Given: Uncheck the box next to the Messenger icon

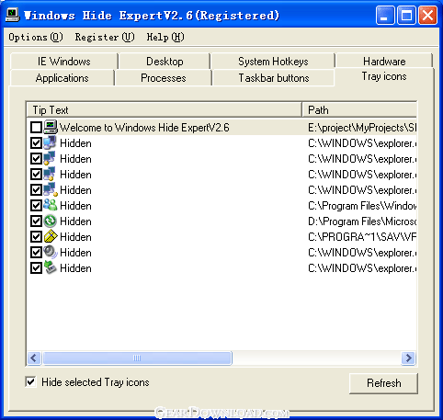Looking at the screenshot, I should 36,205.
